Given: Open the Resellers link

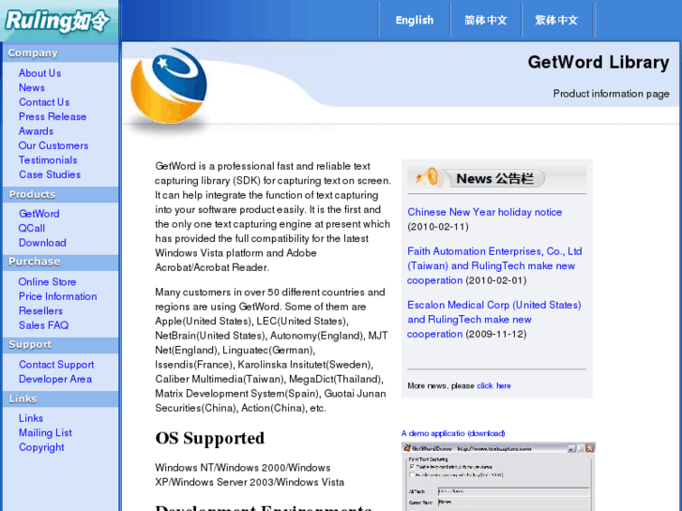Looking at the screenshot, I should click(40, 311).
